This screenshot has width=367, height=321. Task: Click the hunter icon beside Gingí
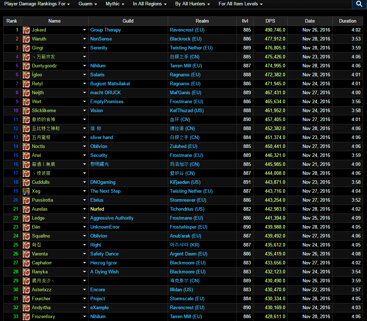26,48
